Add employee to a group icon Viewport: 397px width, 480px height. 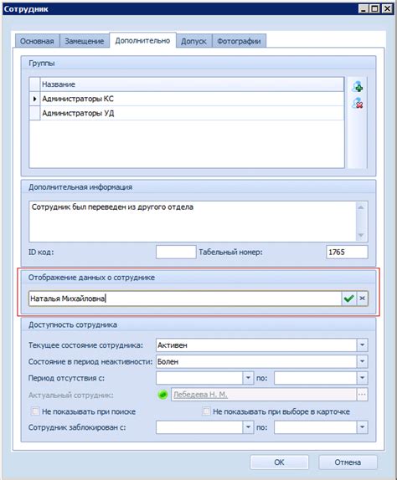tap(357, 87)
